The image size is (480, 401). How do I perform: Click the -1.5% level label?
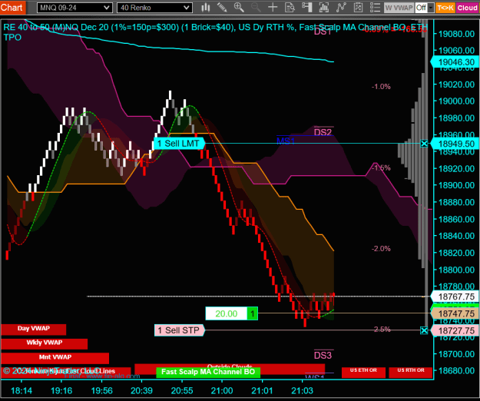[381, 167]
